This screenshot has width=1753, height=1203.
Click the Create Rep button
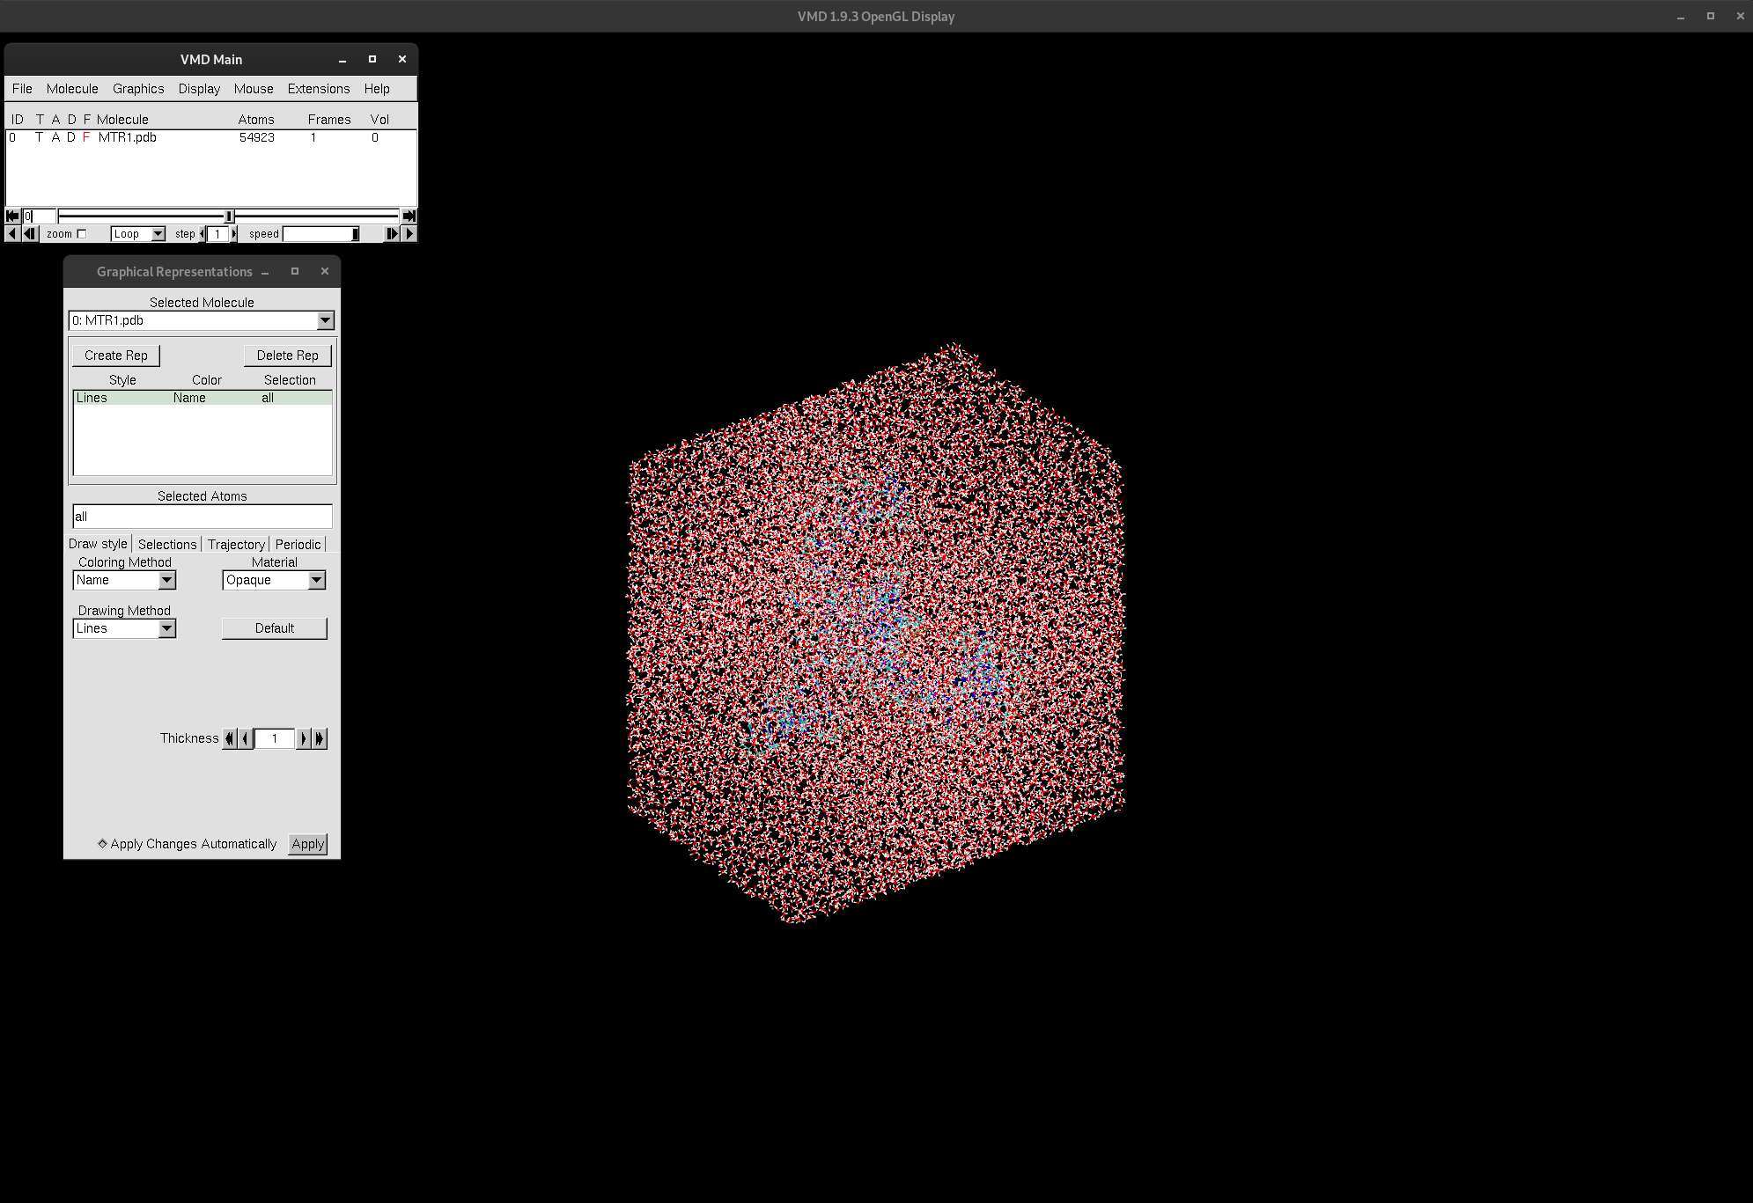[116, 356]
